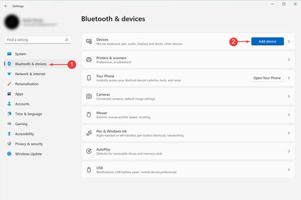
Task: Open Pen & Windows Ink settings
Action: pyautogui.click(x=186, y=132)
